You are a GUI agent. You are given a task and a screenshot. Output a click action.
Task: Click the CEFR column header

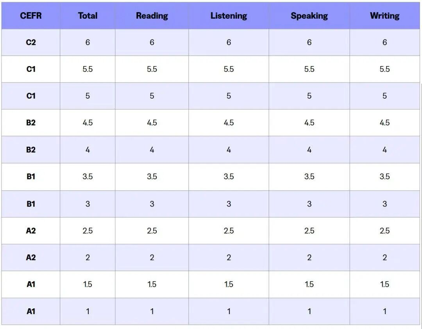pos(31,16)
